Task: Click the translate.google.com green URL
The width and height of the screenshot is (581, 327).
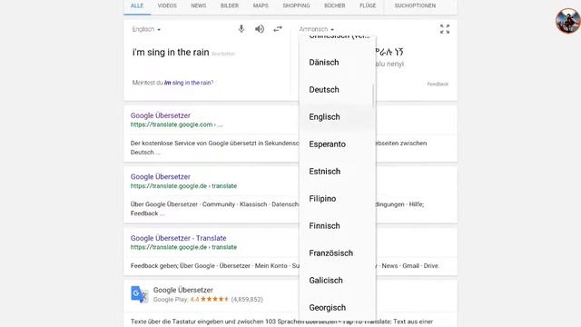Action: pos(176,125)
